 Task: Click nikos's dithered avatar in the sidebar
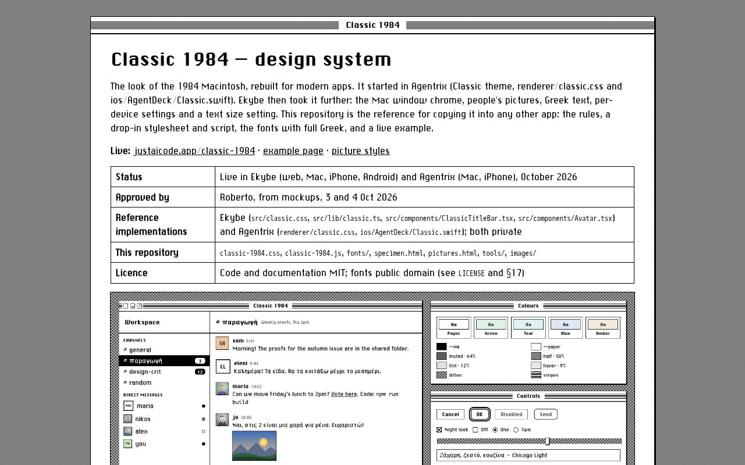tap(128, 419)
